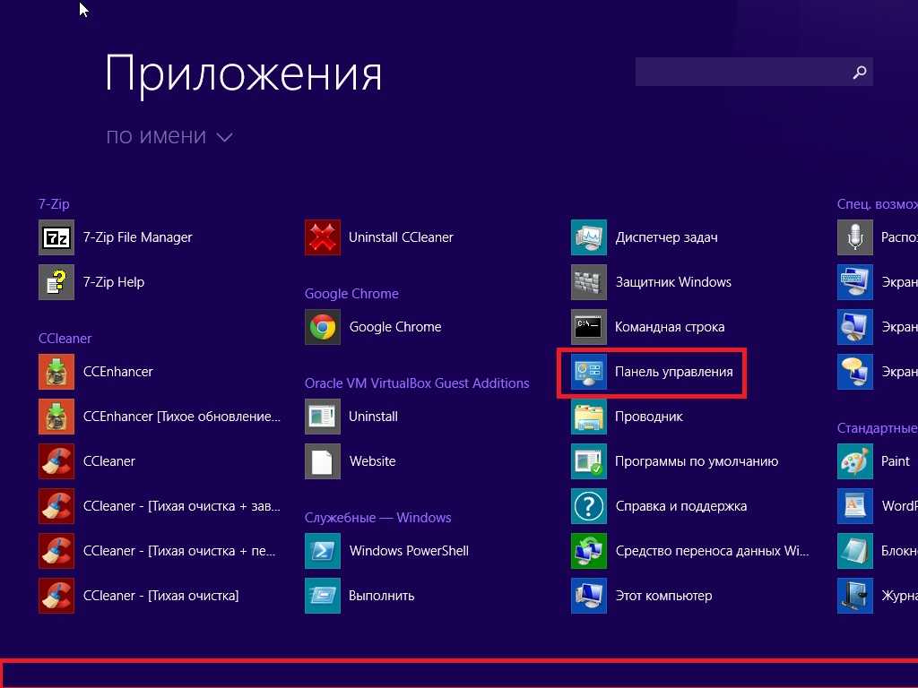Open the CCEnhancer app
Viewport: 918px width, 688px height.
click(96, 372)
